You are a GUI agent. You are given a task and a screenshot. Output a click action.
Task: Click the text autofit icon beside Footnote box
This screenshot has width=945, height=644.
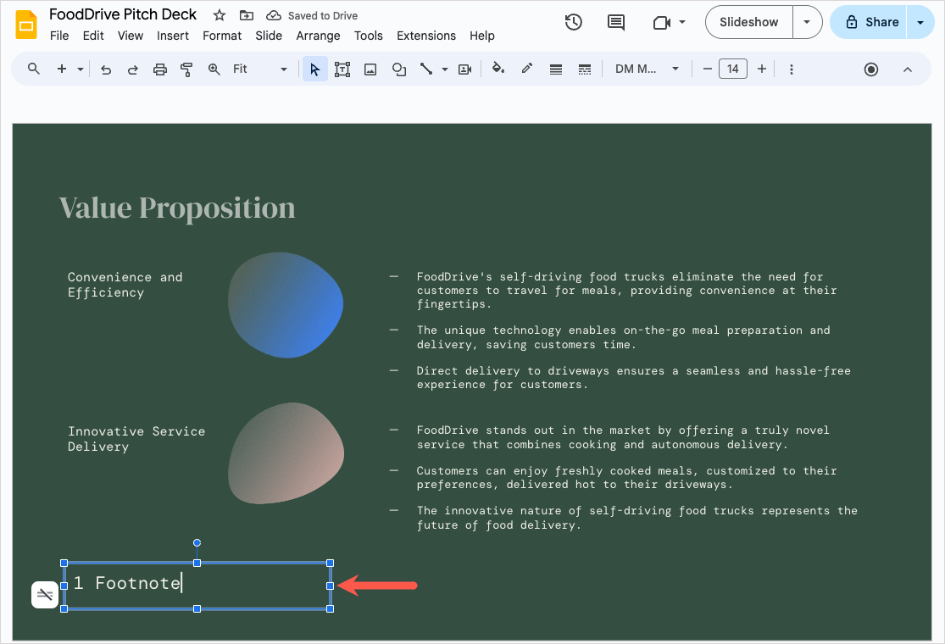tap(45, 595)
